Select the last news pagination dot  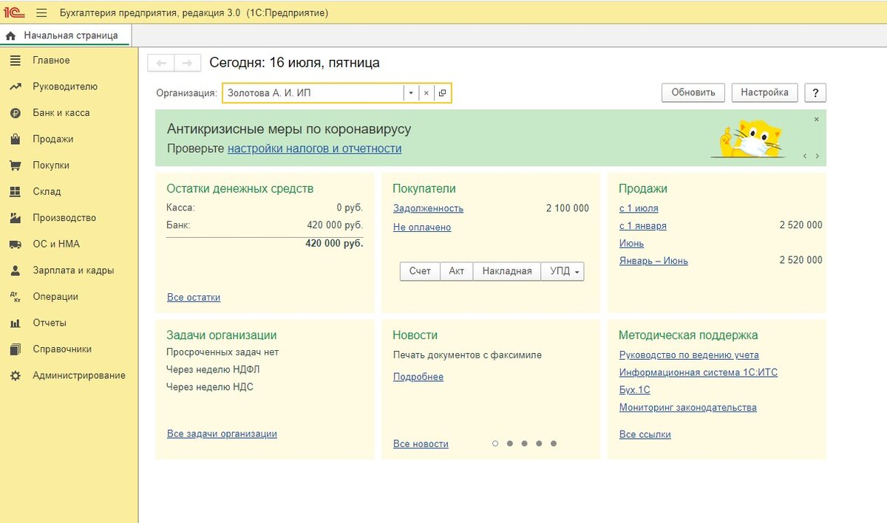(554, 444)
